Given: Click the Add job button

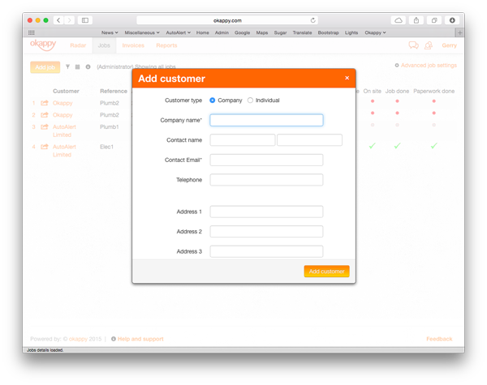Looking at the screenshot, I should tap(45, 67).
